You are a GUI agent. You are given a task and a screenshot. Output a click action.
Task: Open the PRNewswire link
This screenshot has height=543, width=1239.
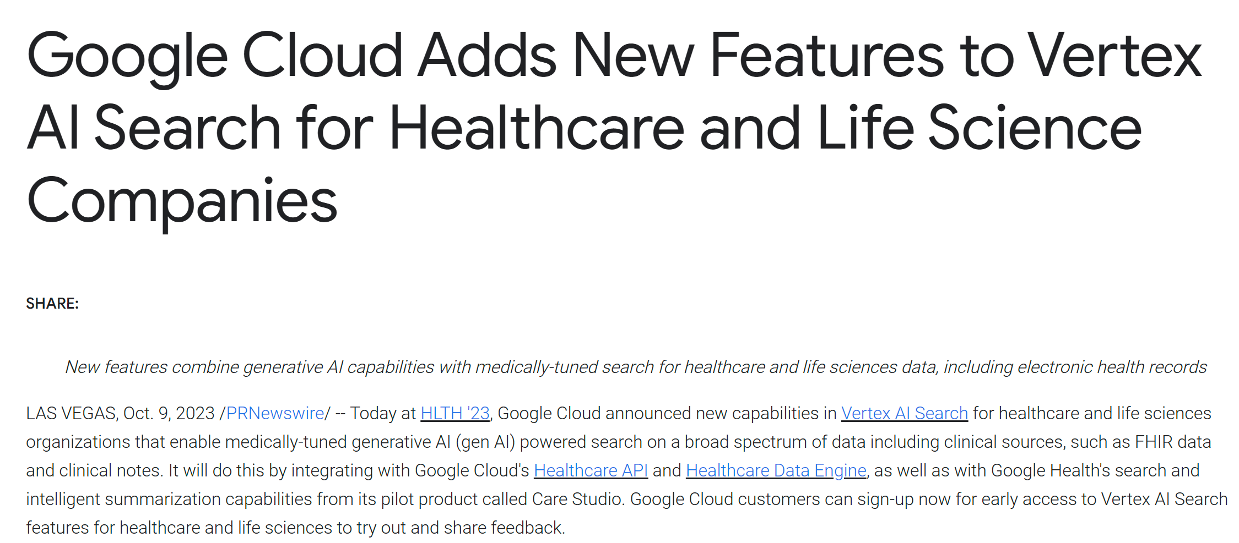pyautogui.click(x=275, y=413)
